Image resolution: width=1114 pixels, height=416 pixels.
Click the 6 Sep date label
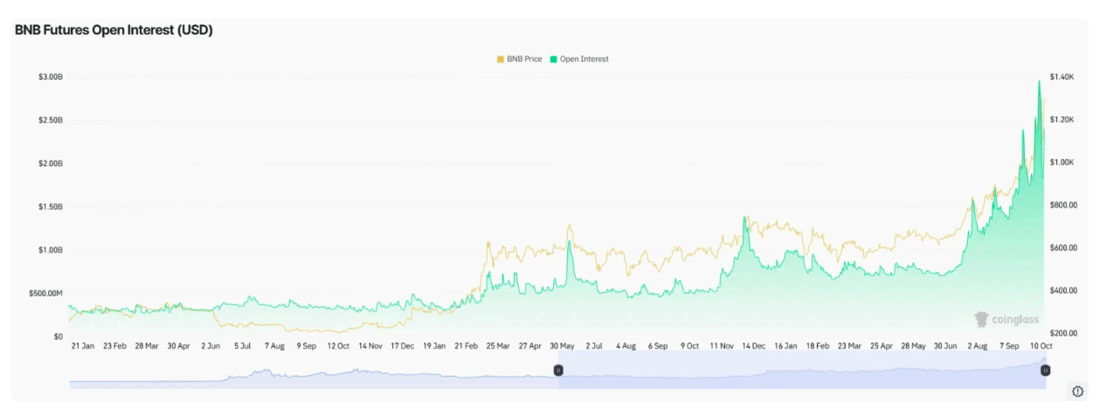657,346
